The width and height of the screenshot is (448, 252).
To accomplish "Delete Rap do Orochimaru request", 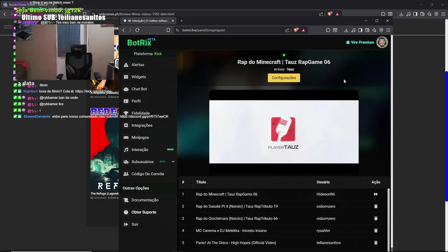I will click(x=376, y=218).
